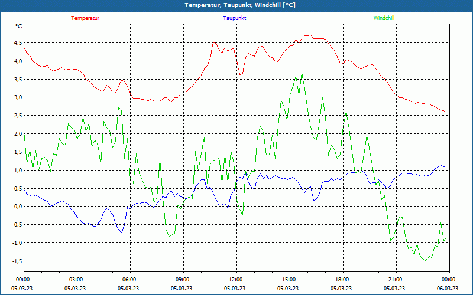Click the 0,0 y-axis value
The image size is (473, 295).
point(18,206)
